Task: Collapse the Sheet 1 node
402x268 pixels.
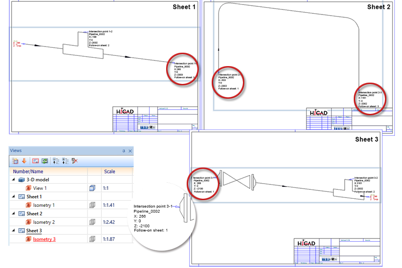Action: pyautogui.click(x=13, y=197)
